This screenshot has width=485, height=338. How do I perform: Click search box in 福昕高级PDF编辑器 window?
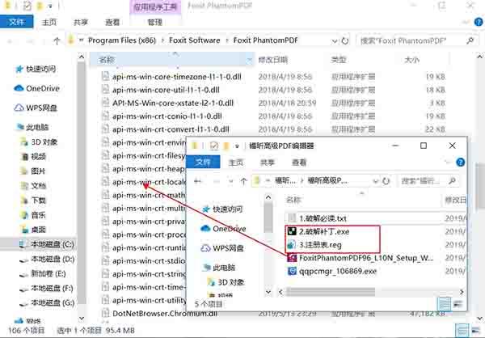(428, 181)
